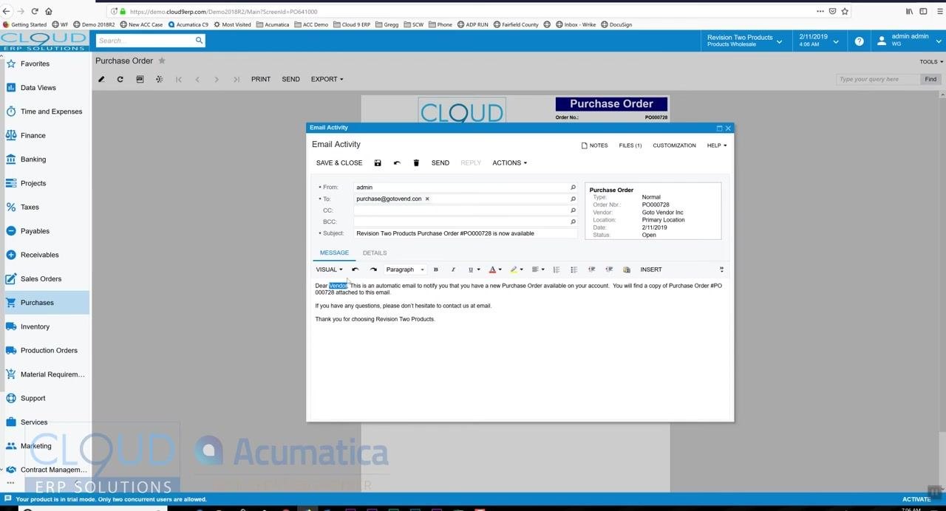Expand the highlight color dropdown arrow
Screen dimensions: 946x511
coord(521,270)
